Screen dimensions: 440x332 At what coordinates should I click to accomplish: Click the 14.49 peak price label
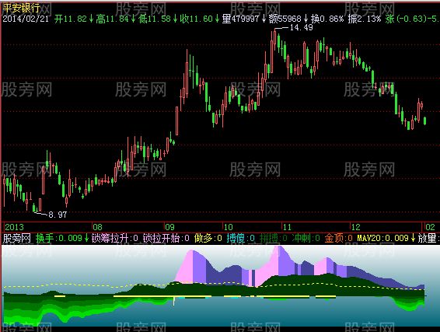[x=301, y=27]
